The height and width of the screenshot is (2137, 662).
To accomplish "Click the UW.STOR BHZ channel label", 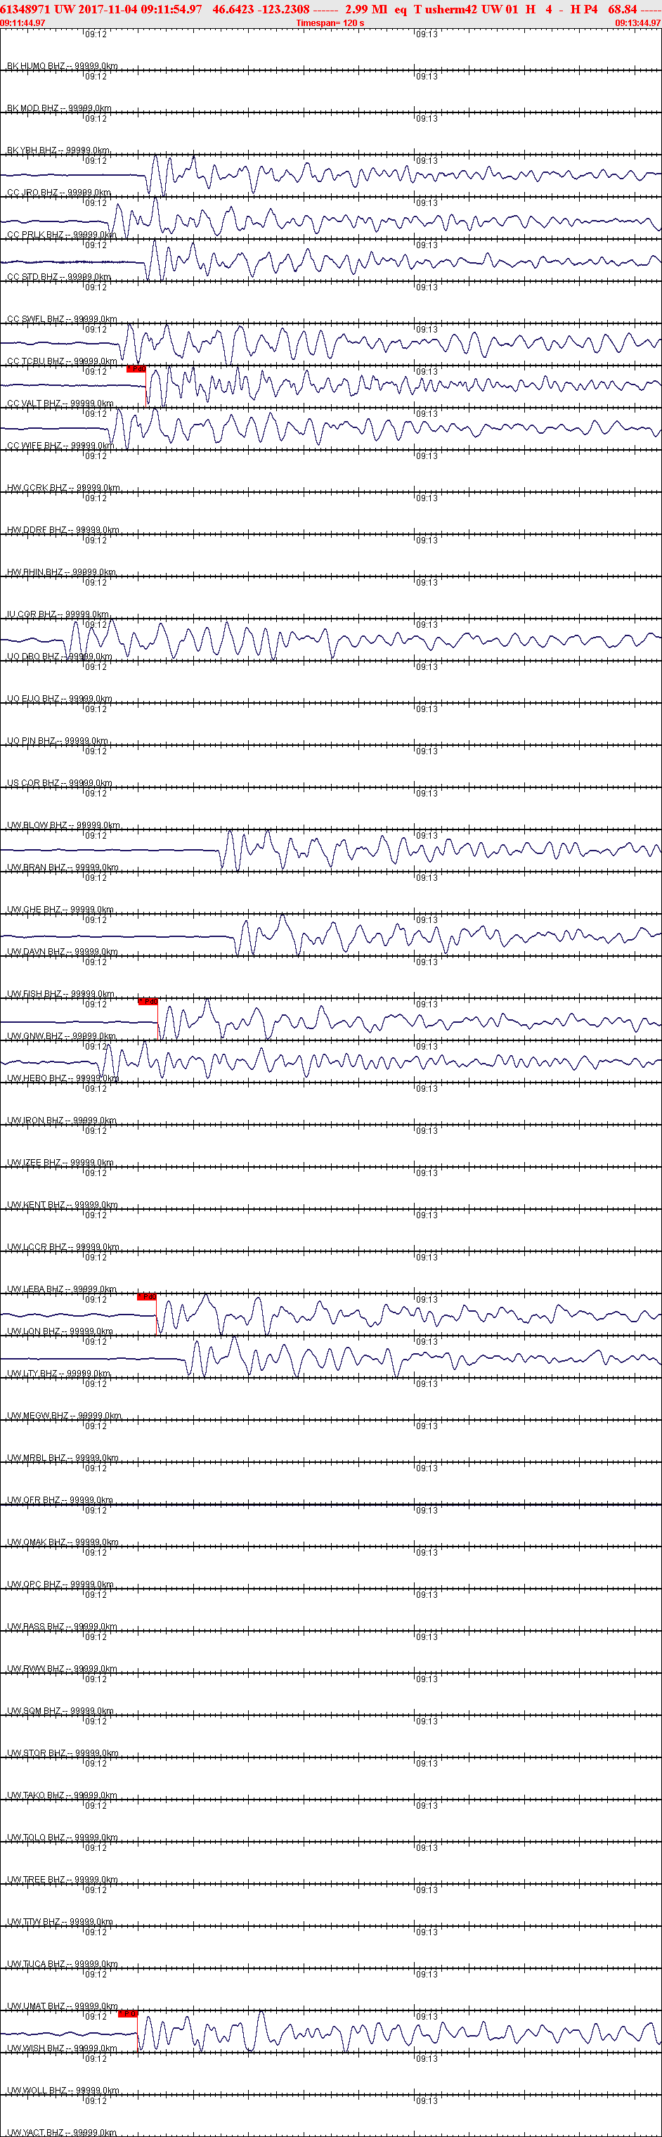I will [x=63, y=1753].
